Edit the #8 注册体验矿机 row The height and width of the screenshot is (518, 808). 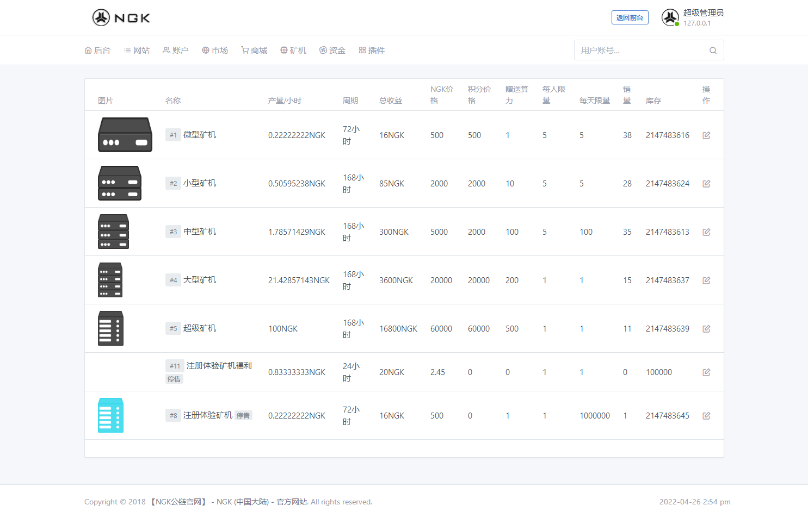click(x=706, y=416)
